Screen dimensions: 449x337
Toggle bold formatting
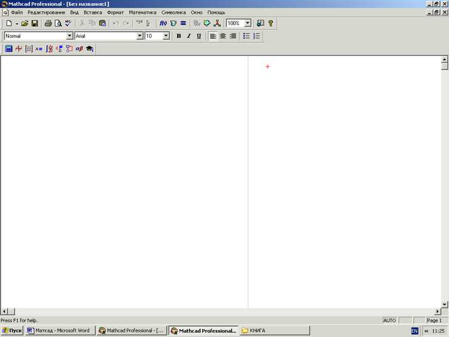(x=178, y=36)
